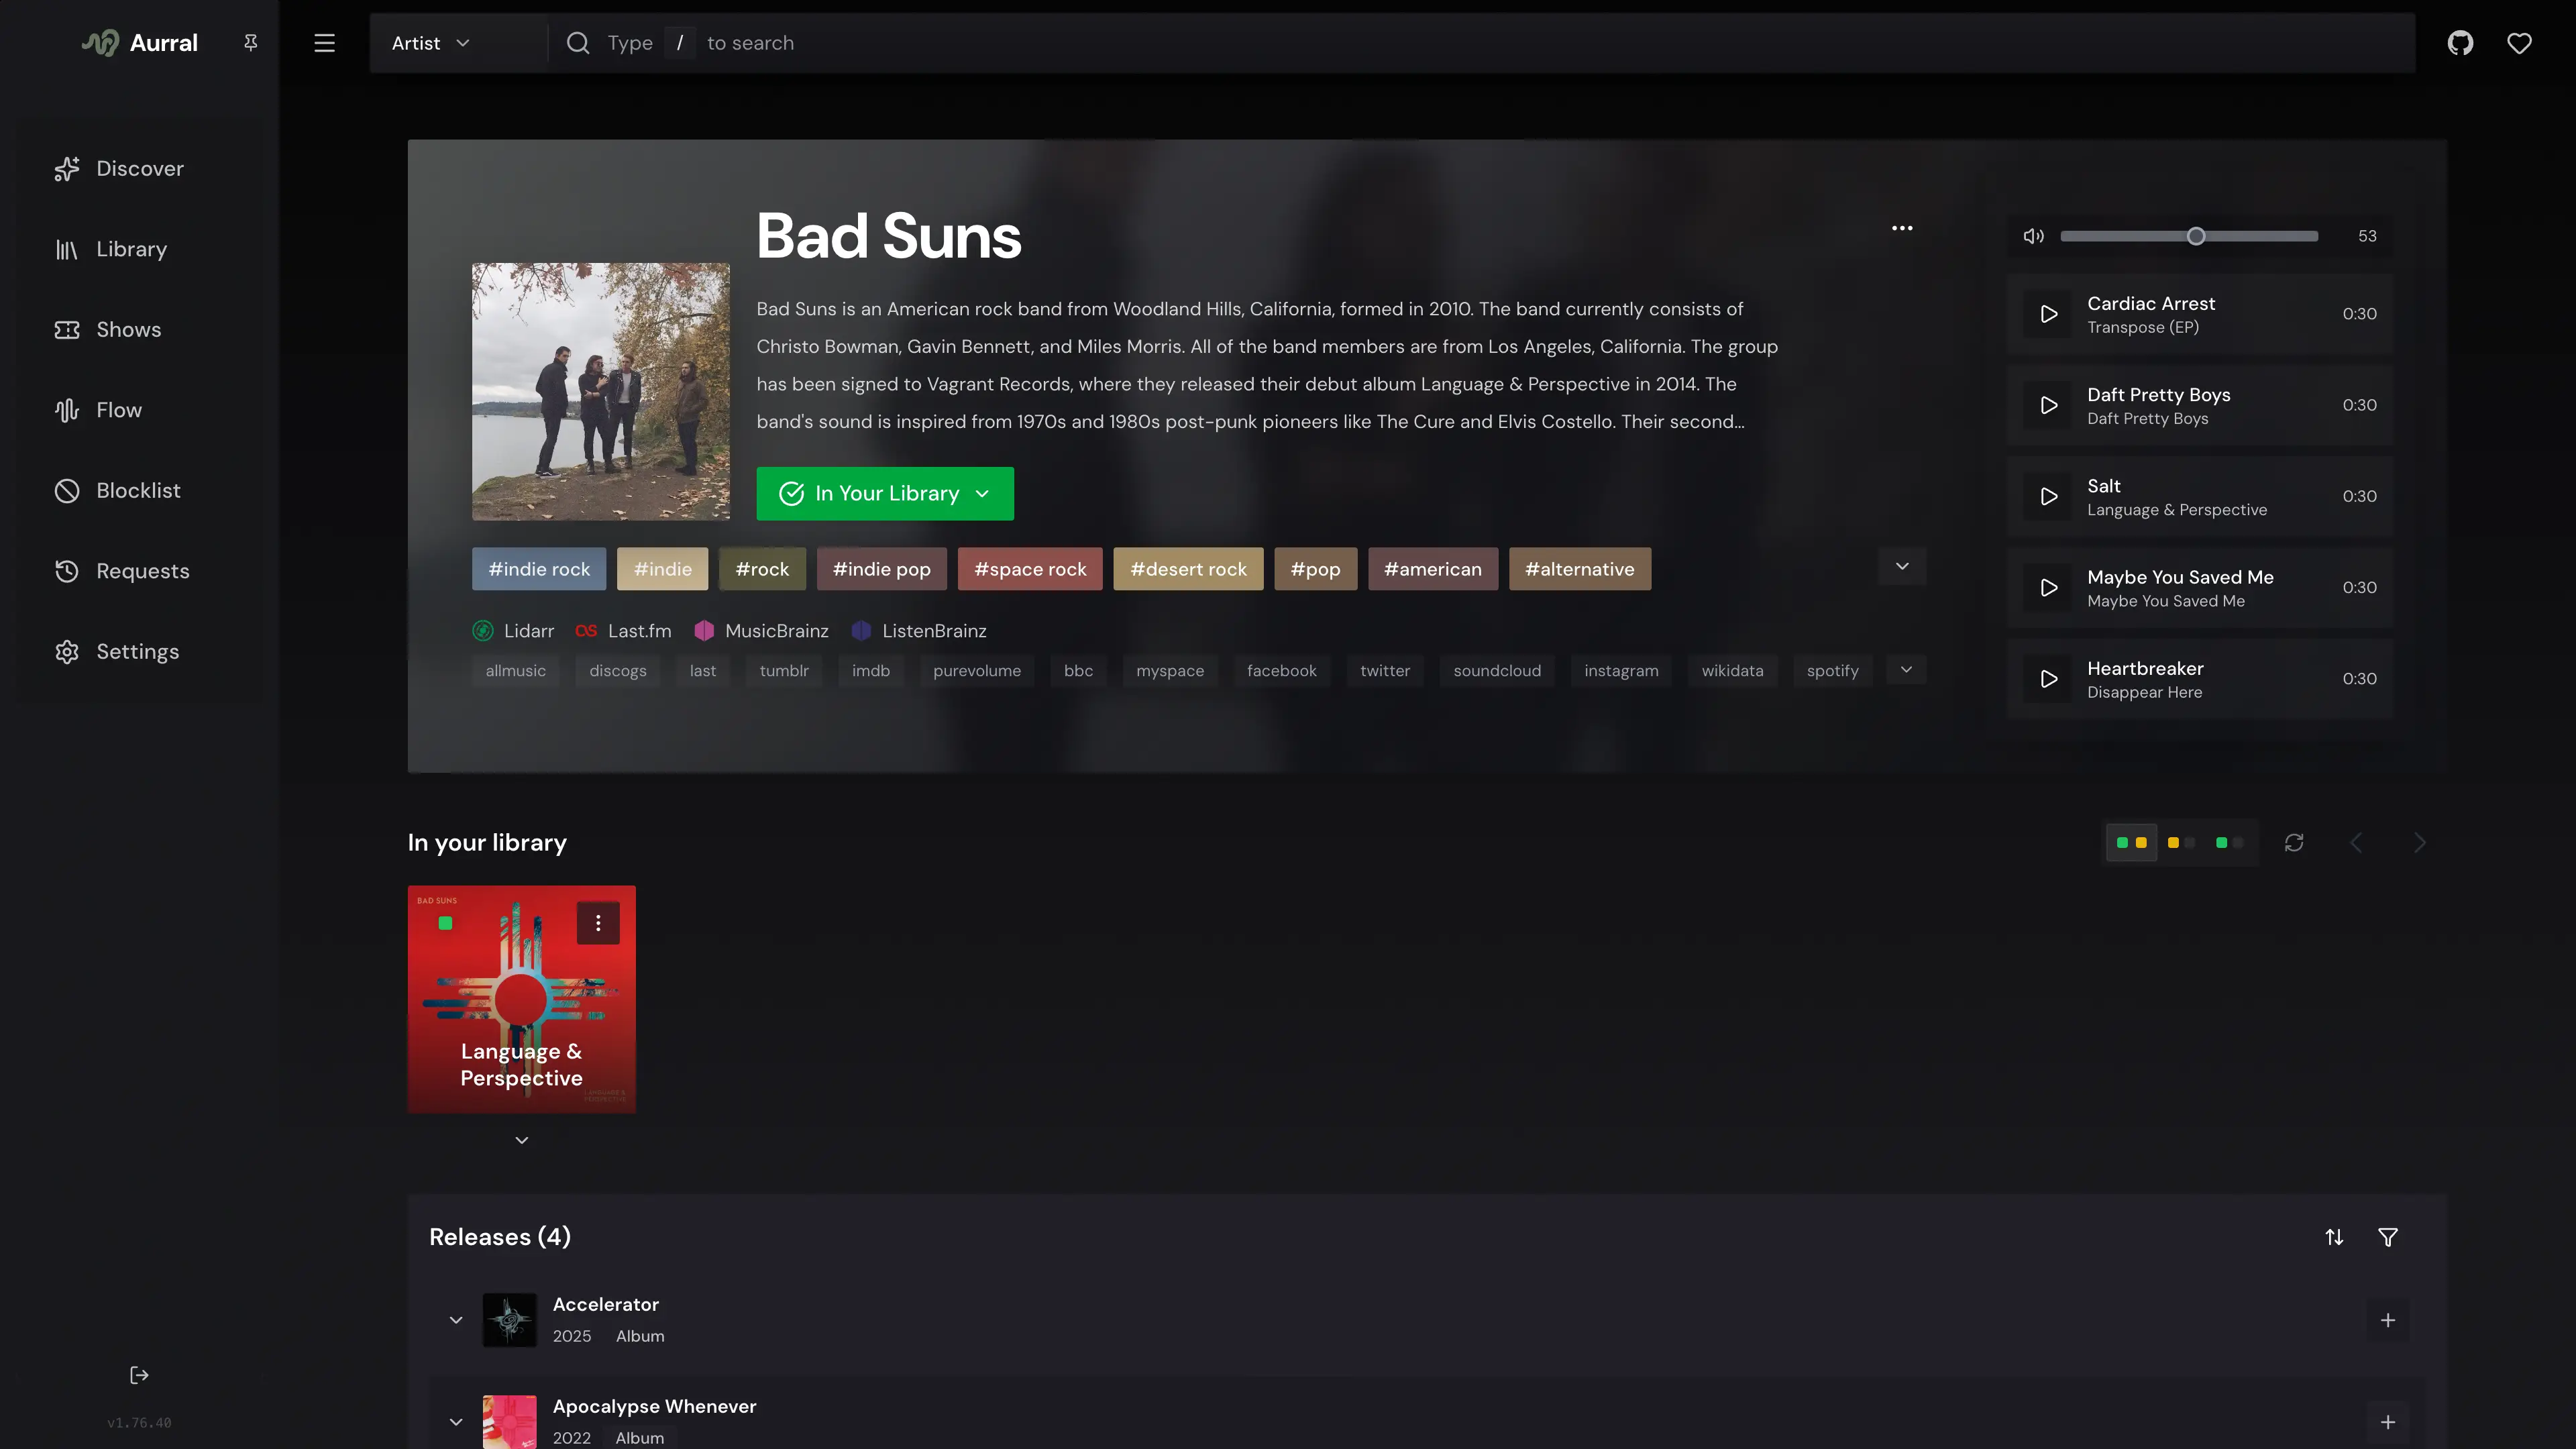Open the MusicBrainz link
This screenshot has width=2576, height=1449.
[761, 631]
